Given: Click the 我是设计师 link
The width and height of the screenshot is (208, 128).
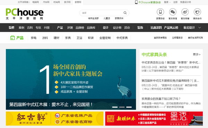Looking at the screenshot, I should point(185,2).
